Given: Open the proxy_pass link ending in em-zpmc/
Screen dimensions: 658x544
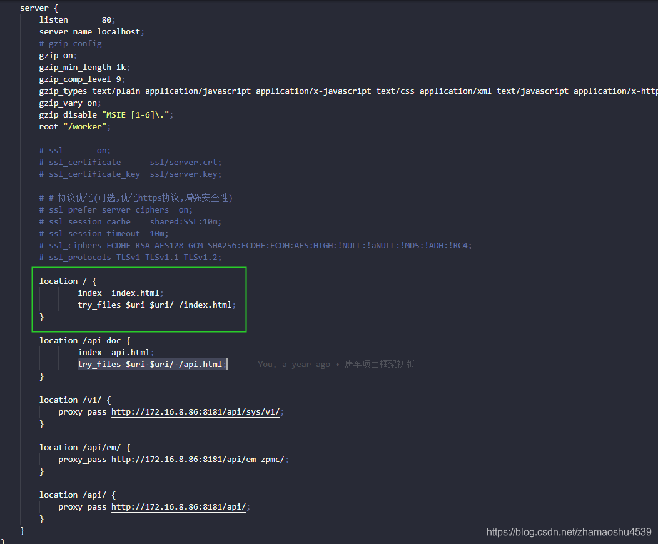Looking at the screenshot, I should [x=198, y=460].
